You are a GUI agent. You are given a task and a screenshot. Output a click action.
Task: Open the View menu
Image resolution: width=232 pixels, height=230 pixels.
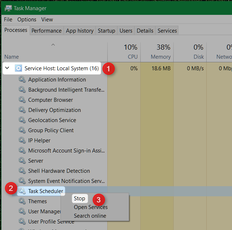[x=47, y=20]
